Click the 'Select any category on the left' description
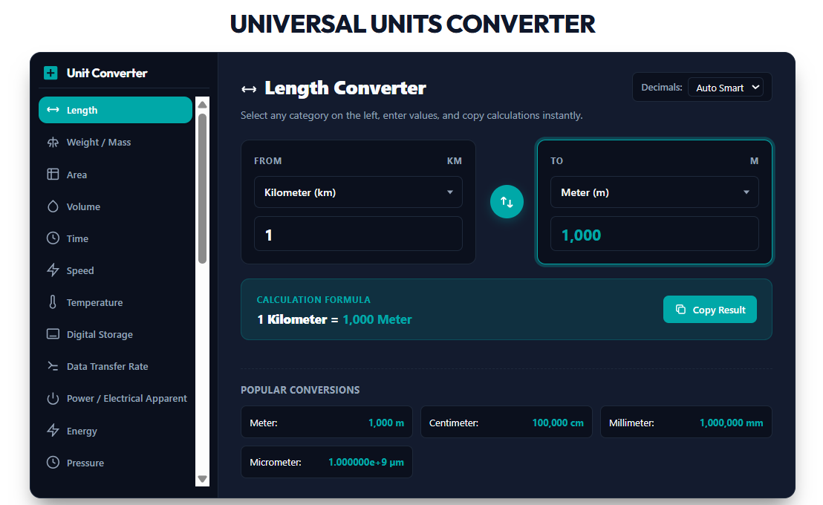Screen dimensions: 823x505 [411, 115]
